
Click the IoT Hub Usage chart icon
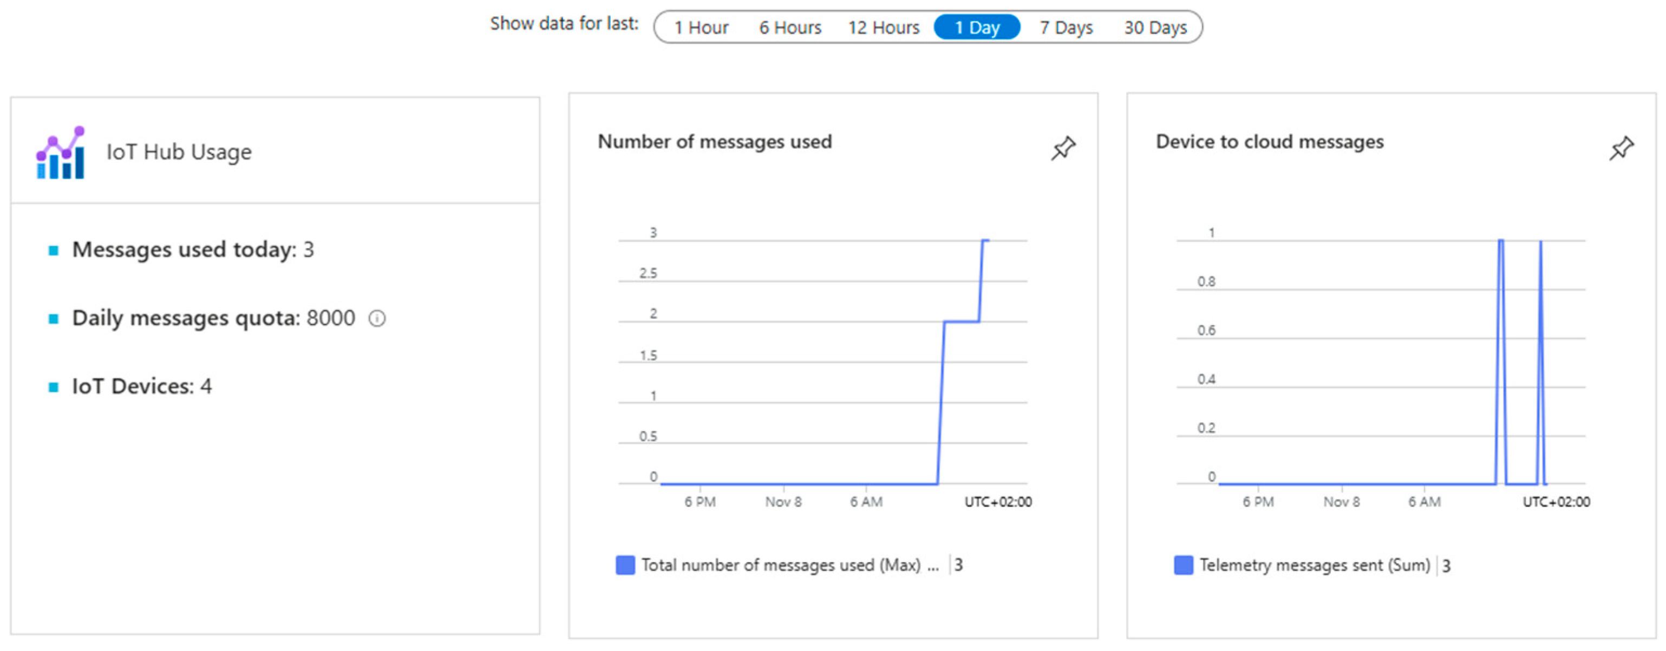[61, 153]
